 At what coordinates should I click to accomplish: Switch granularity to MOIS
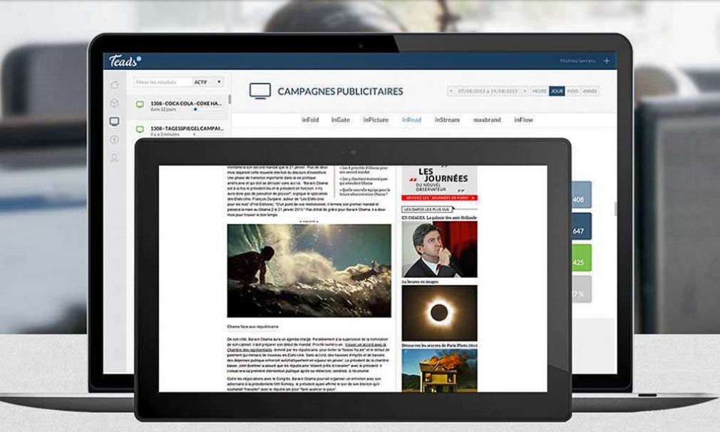[x=572, y=91]
